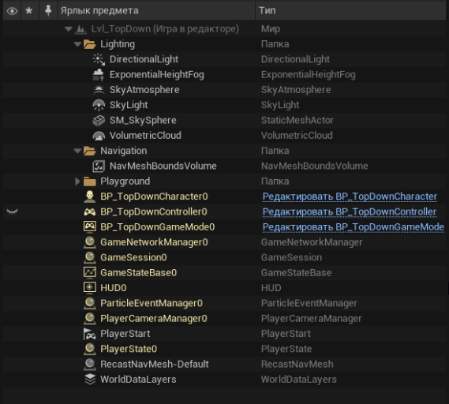Select the ParticleEventManager0 label
The height and width of the screenshot is (404, 449).
(152, 303)
